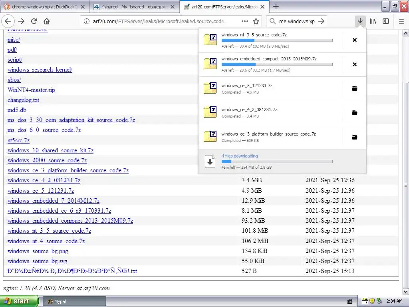Image resolution: width=409 pixels, height=307 pixels.
Task: Download ms_dos_6_0_source_code.7z
Action: click(x=44, y=130)
